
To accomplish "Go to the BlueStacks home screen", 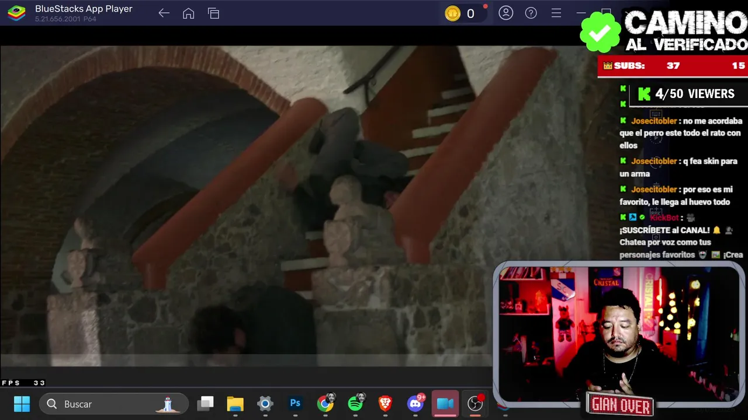I will point(188,13).
